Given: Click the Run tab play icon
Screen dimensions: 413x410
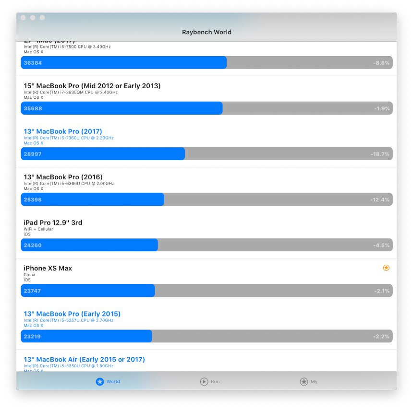Looking at the screenshot, I should 204,381.
